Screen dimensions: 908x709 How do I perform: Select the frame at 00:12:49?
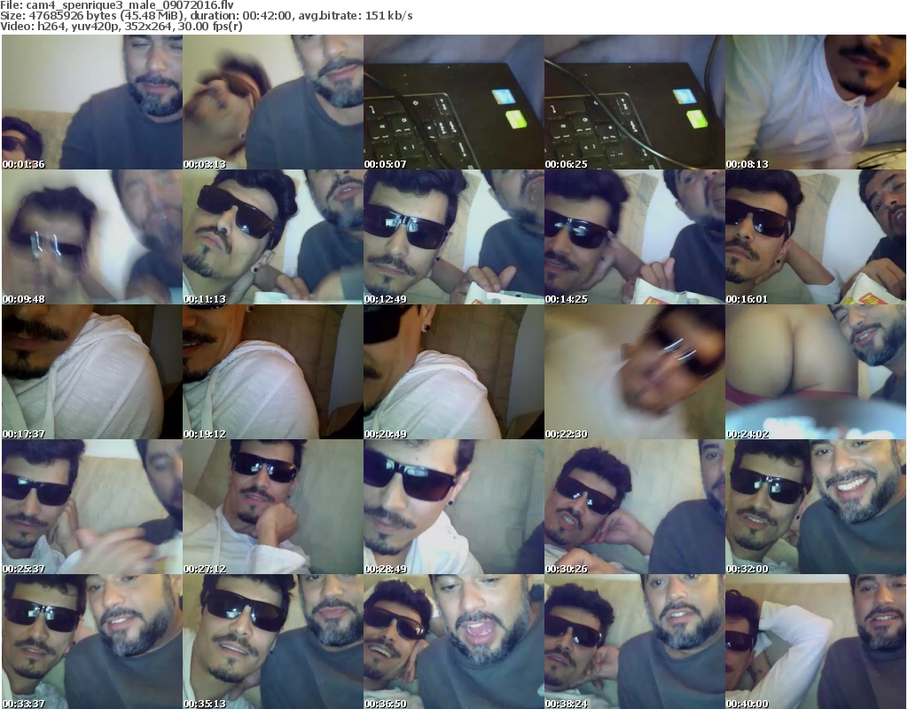point(454,237)
